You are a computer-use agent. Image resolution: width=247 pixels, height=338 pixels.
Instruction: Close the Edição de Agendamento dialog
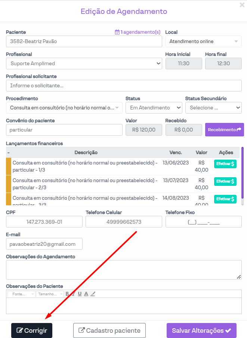point(242,5)
